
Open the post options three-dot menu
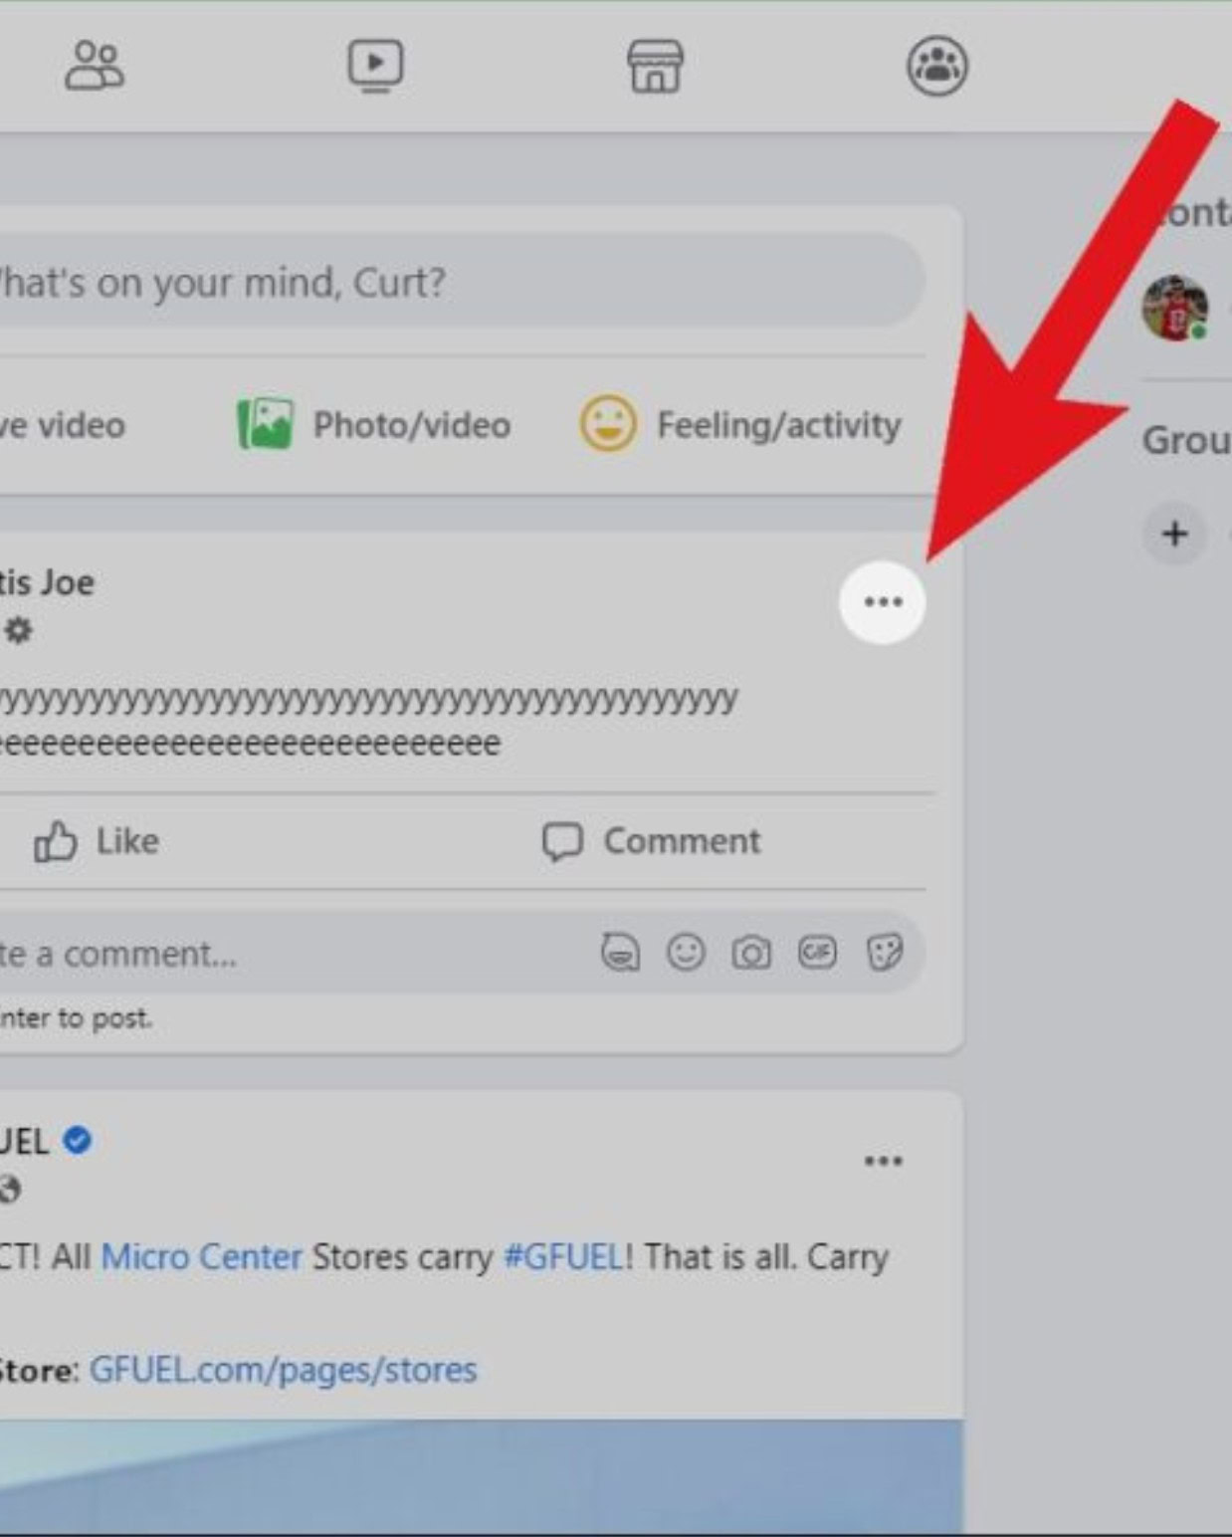coord(882,601)
